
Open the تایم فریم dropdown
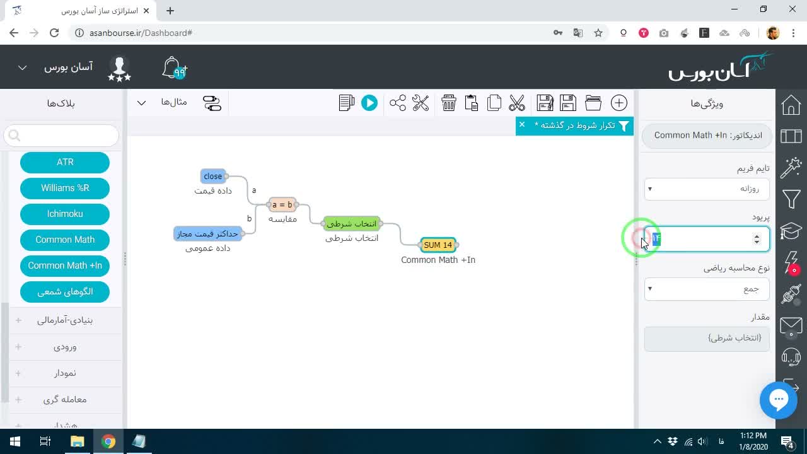(707, 189)
